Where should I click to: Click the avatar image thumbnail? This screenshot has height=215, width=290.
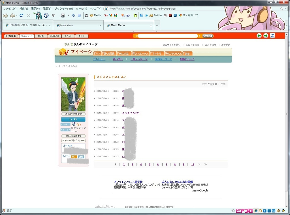pyautogui.click(x=73, y=94)
